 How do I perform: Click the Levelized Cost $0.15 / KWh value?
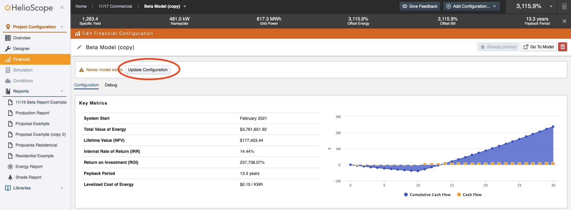tap(251, 184)
